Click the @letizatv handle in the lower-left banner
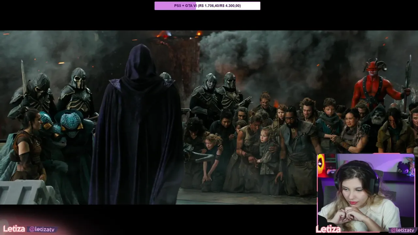418x235 pixels. click(42, 229)
